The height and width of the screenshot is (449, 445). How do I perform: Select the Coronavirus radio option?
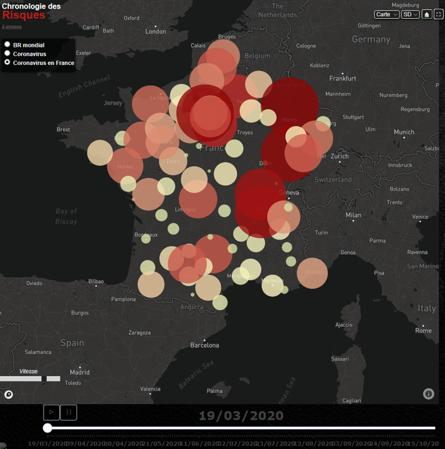(x=7, y=54)
